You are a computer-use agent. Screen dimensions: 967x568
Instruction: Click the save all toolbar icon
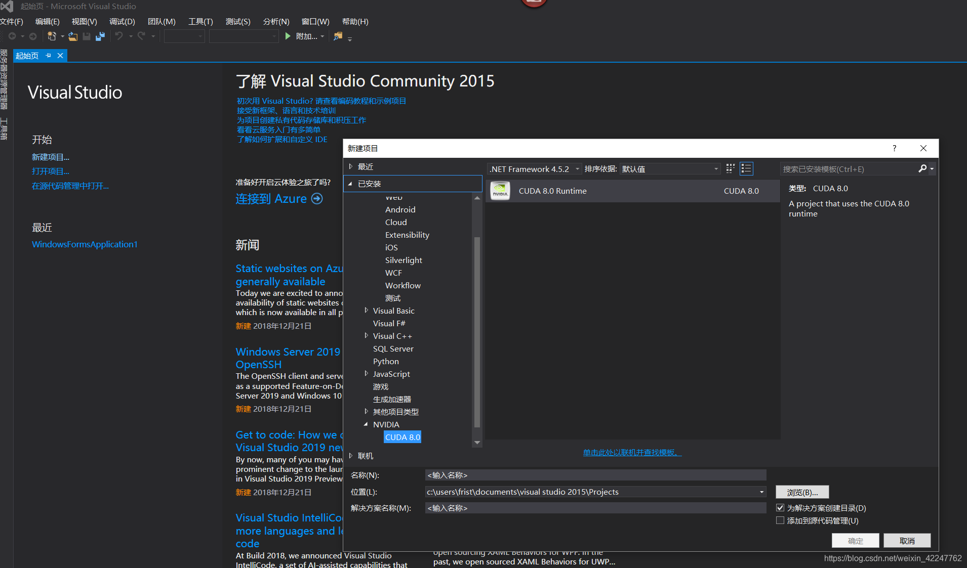click(x=100, y=36)
